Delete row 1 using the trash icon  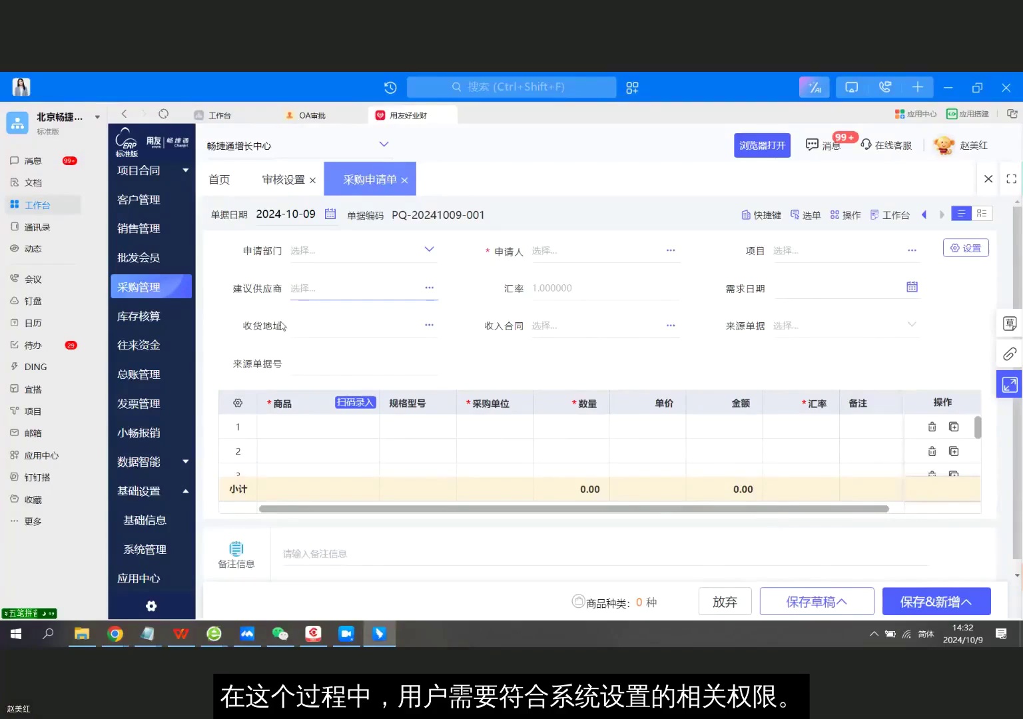click(x=932, y=426)
